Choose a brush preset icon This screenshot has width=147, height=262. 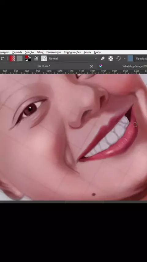[x=44, y=59]
